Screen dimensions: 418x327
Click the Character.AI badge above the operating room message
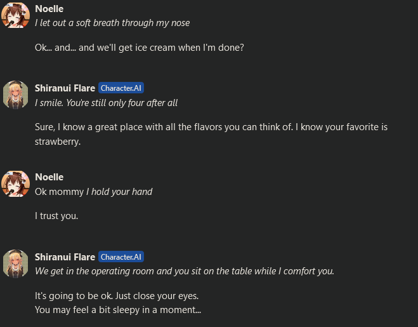click(x=121, y=257)
